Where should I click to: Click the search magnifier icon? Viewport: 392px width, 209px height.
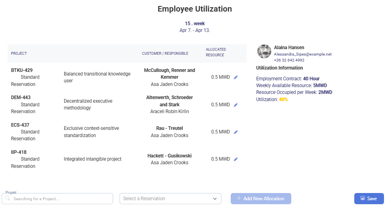[8, 198]
